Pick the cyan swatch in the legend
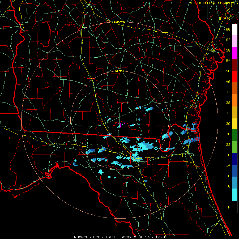The width and height of the screenshot is (239, 239). tap(234, 195)
